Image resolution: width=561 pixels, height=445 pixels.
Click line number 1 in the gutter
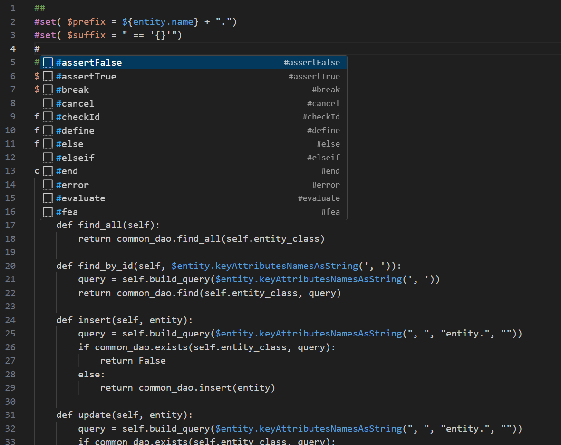[13, 8]
